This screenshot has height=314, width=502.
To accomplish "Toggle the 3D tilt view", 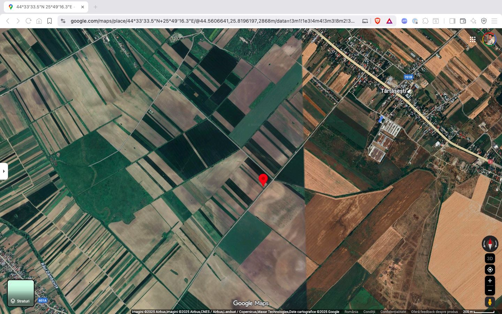I will 490,259.
